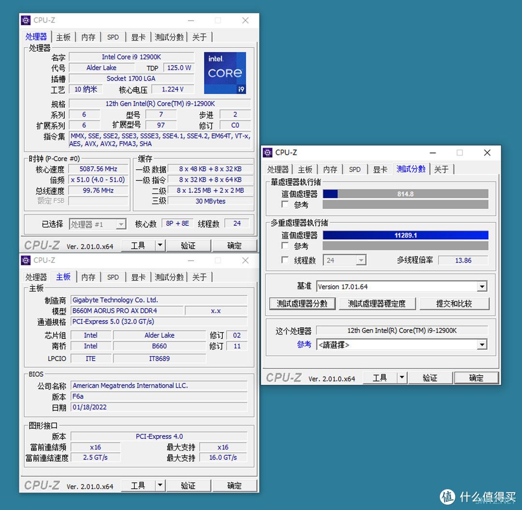Click the 三级 30 MBytes cache field
The image size is (522, 510).
210,201
